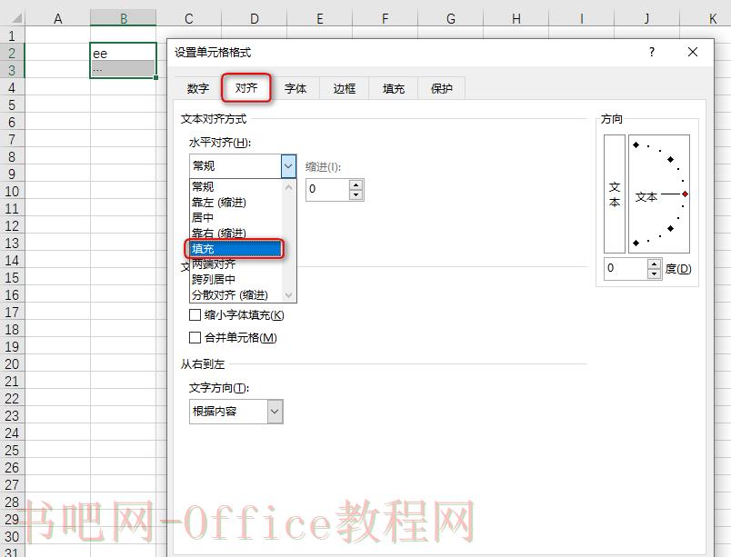Screen dimensions: 731x557
Task: Close the 设置单元格格式 dialog
Action: point(693,52)
